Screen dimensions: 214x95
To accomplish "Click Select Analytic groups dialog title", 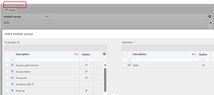I will (x=19, y=34).
